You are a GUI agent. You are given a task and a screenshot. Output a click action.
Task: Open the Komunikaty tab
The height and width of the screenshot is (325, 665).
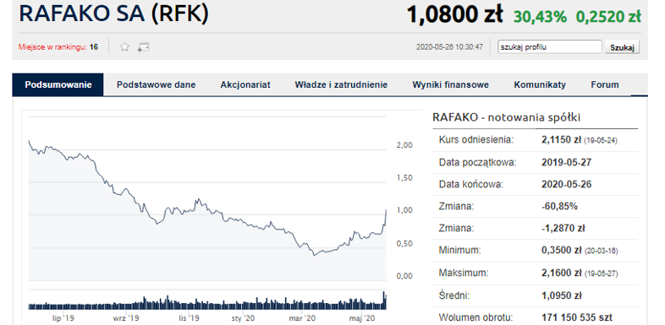pyautogui.click(x=540, y=84)
